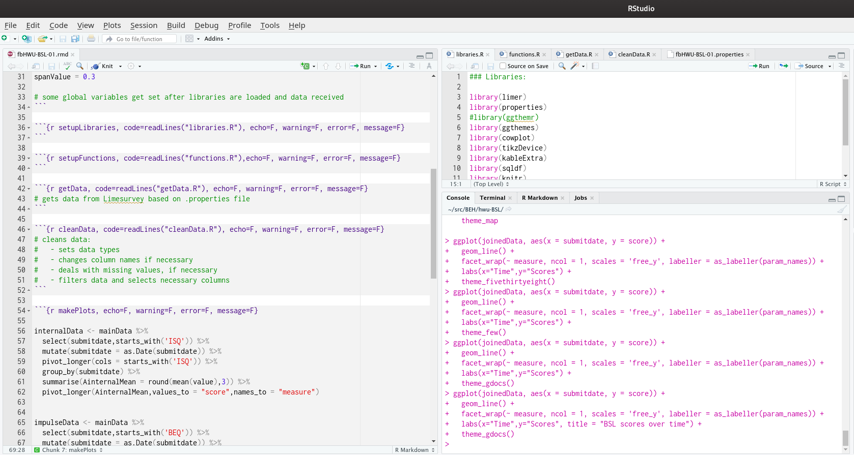Open the File menu

[x=11, y=25]
